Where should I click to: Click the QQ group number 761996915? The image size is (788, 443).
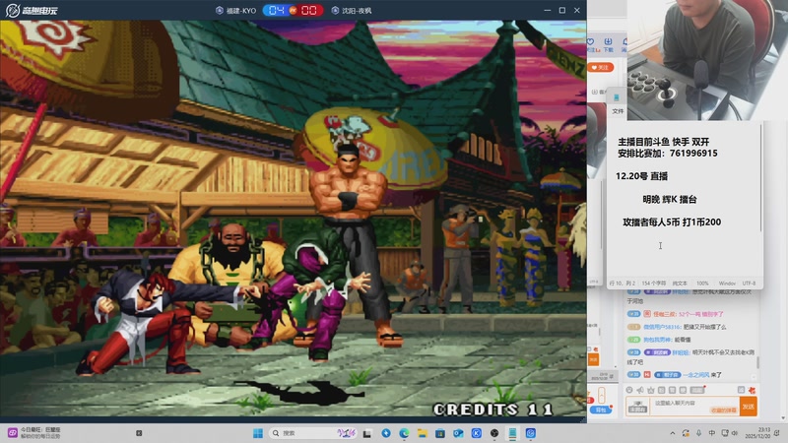(x=693, y=153)
